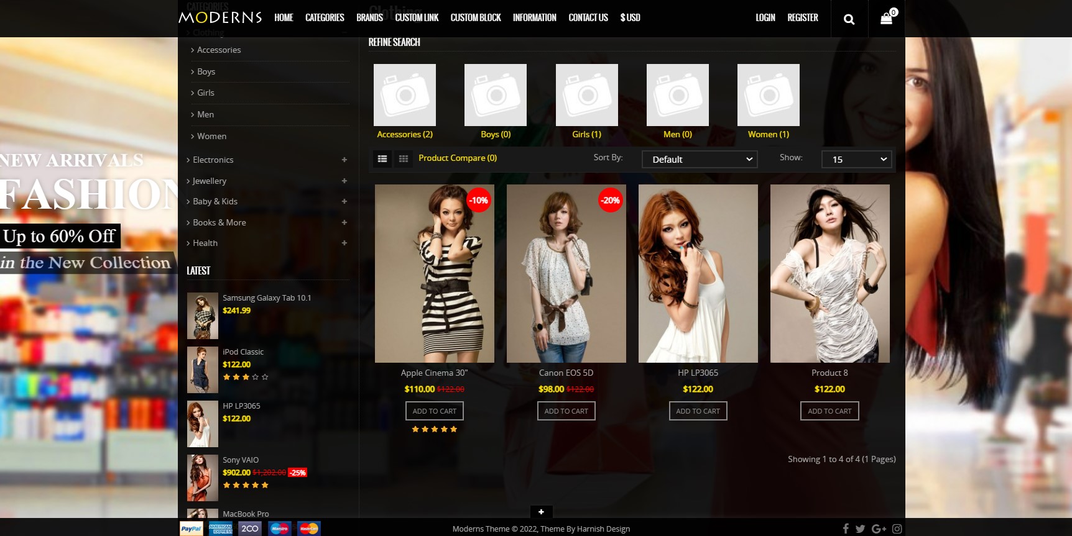1072x536 pixels.
Task: Open Electronics category in sidebar
Action: 213,160
